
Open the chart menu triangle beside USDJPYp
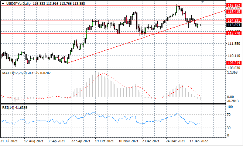(3, 4)
